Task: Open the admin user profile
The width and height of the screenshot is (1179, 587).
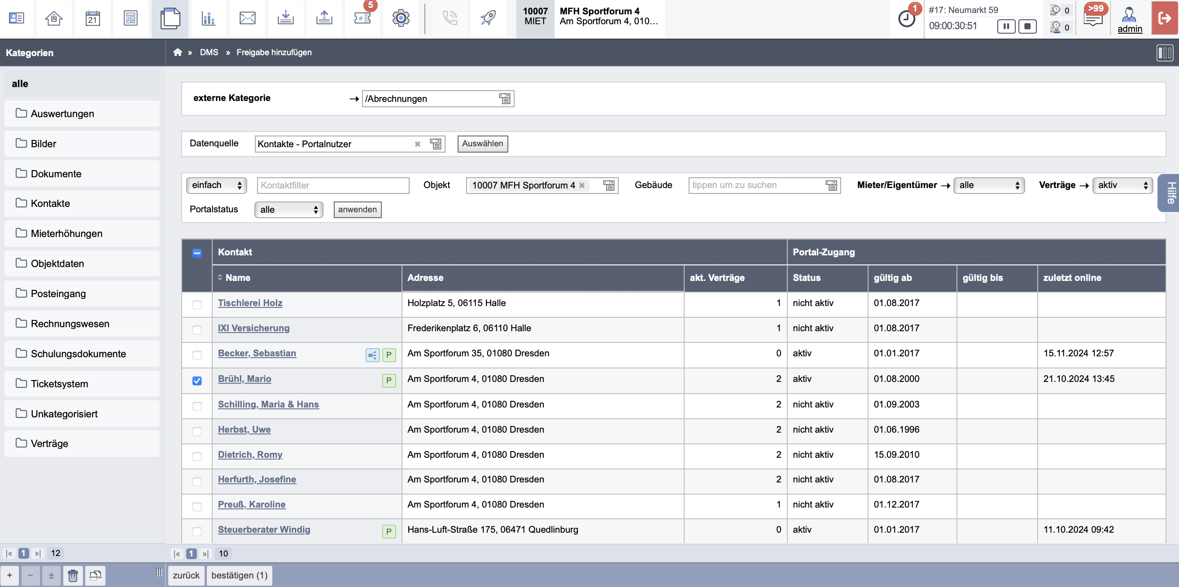Action: (1130, 20)
